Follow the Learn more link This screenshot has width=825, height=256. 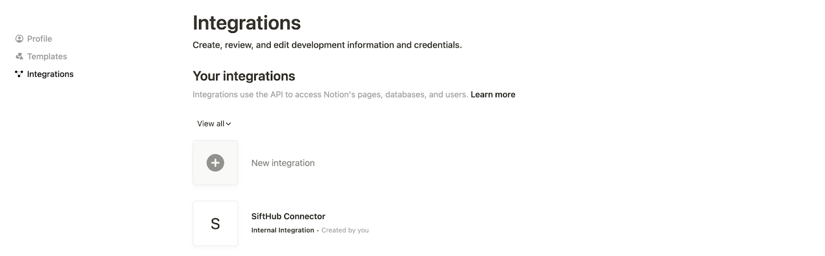[x=492, y=95]
